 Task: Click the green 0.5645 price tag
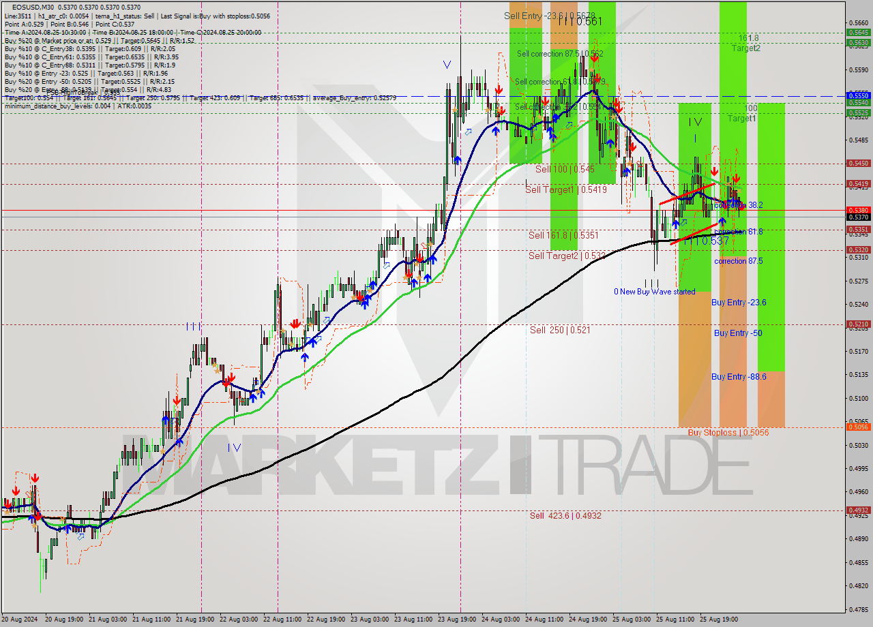pos(857,32)
